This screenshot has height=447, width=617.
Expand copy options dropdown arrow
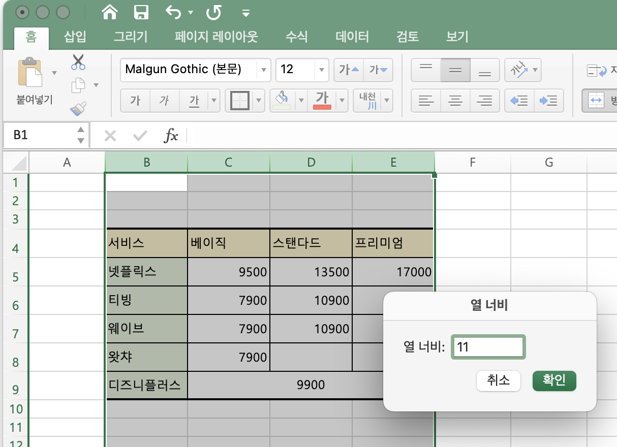(x=96, y=85)
